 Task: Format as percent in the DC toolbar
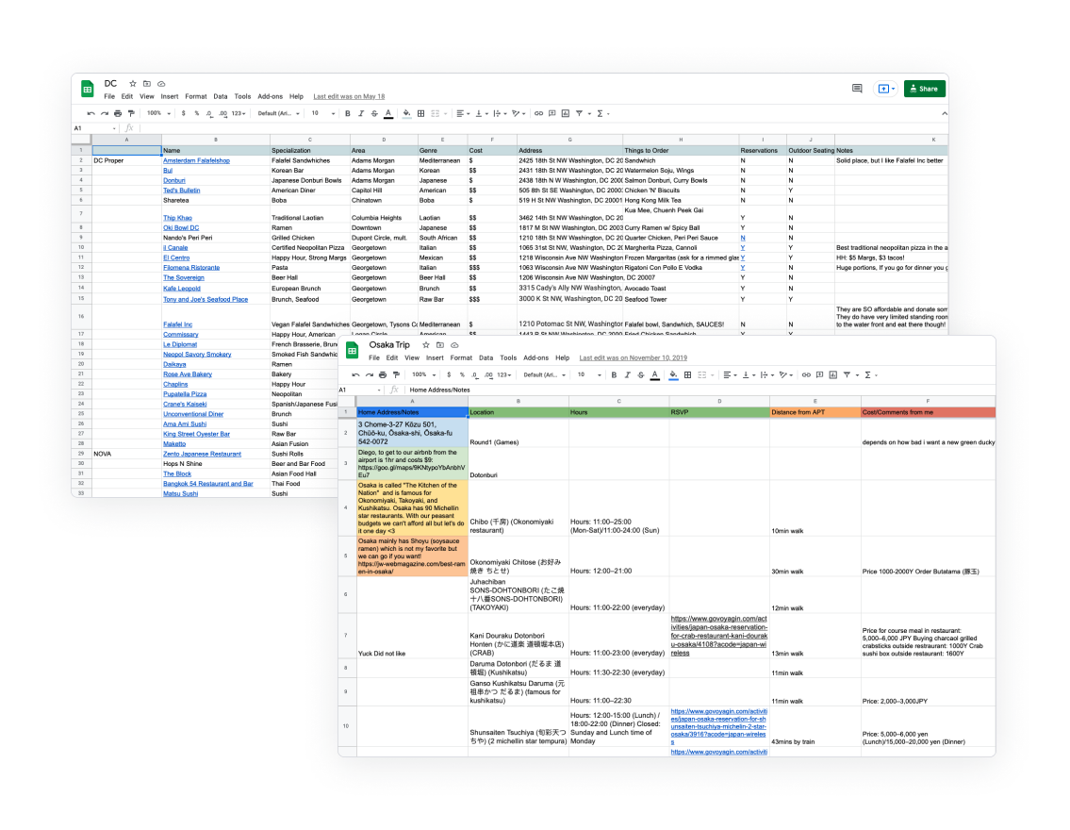coord(196,113)
